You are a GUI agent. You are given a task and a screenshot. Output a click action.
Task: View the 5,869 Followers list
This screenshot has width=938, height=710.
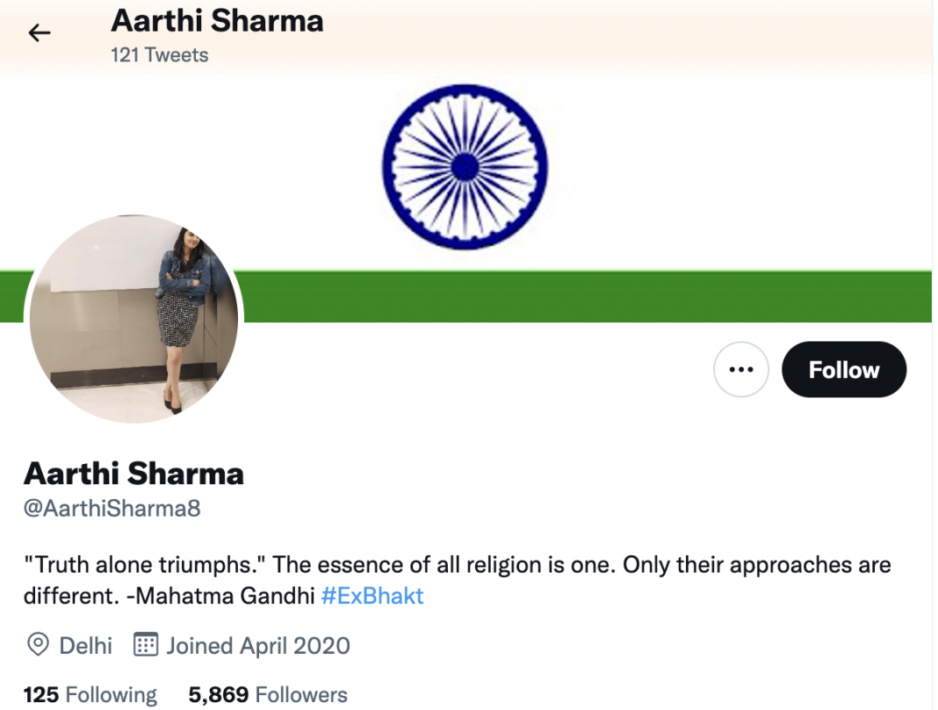(x=268, y=695)
